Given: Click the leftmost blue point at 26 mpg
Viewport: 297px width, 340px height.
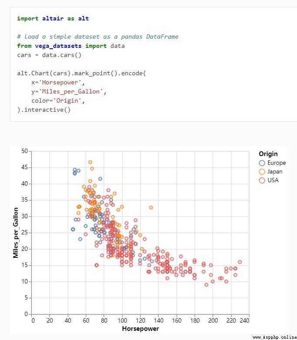Looking at the screenshot, I should (73, 229).
